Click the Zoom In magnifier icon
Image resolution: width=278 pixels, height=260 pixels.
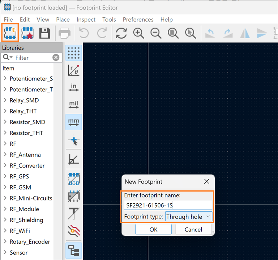(138, 33)
